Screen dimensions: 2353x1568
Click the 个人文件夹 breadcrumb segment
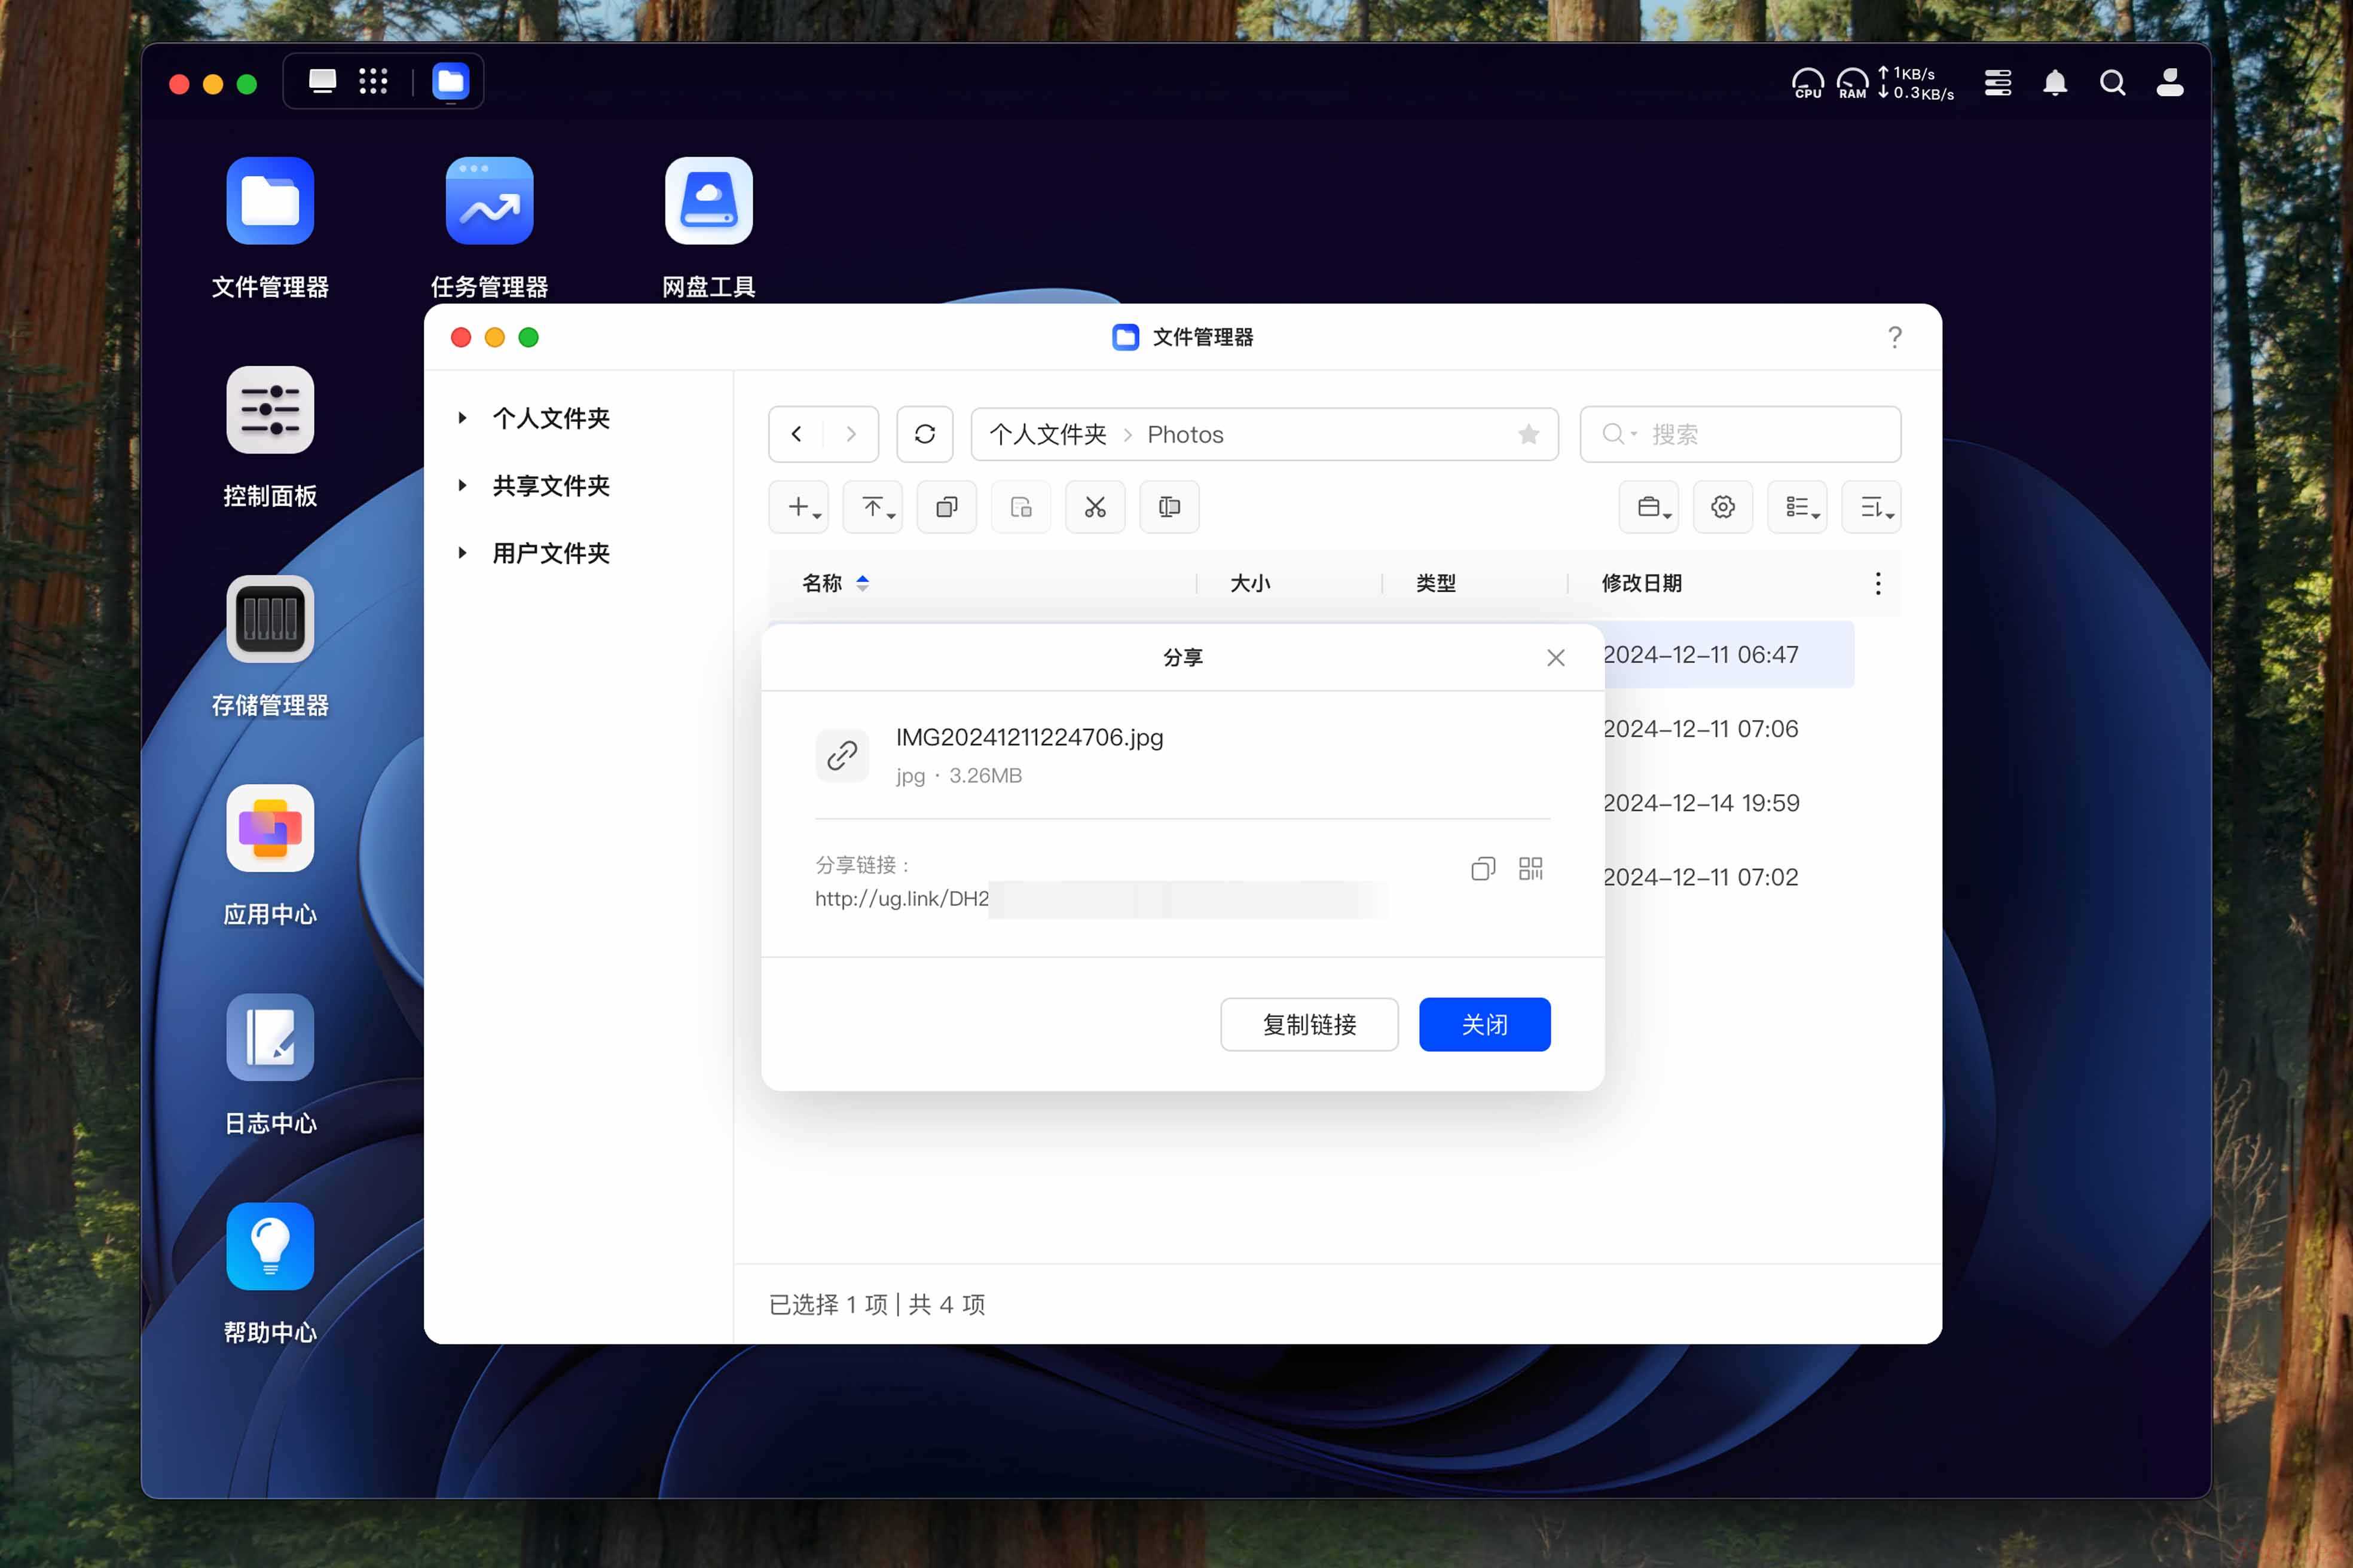pos(1047,434)
